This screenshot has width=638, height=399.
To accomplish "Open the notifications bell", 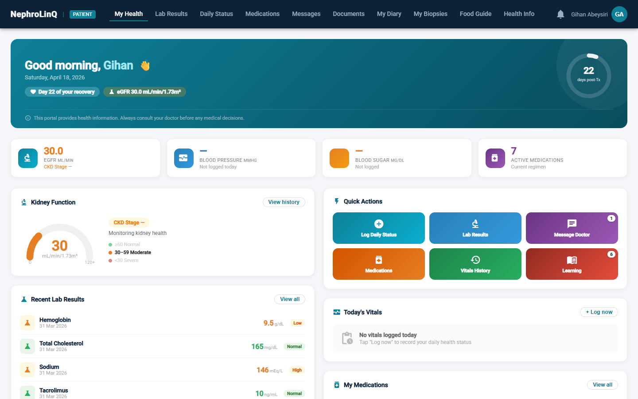I will click(560, 14).
